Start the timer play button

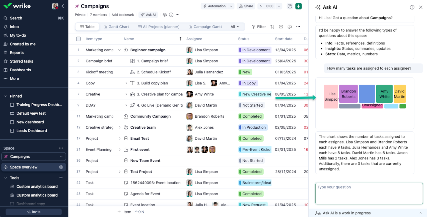pyautogui.click(x=261, y=6)
